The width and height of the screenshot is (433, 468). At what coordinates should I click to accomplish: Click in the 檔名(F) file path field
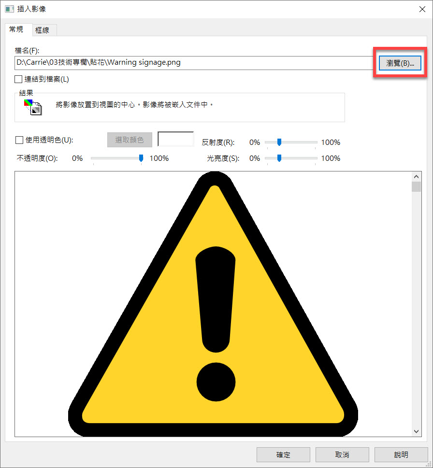coord(194,63)
